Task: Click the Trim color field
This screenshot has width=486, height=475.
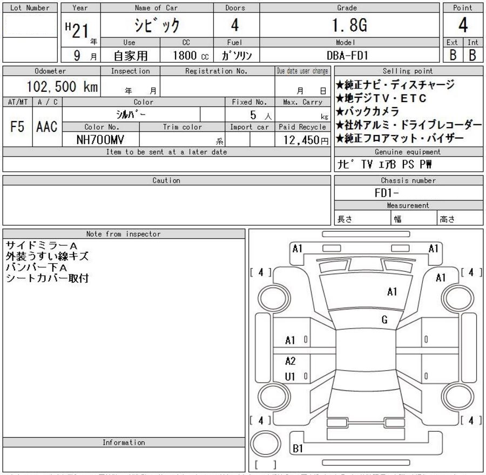Action: point(183,139)
